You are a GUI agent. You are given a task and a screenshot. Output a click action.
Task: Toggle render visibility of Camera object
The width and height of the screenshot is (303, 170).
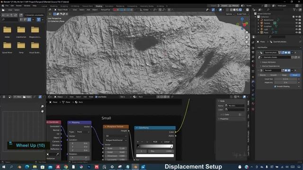(300, 23)
